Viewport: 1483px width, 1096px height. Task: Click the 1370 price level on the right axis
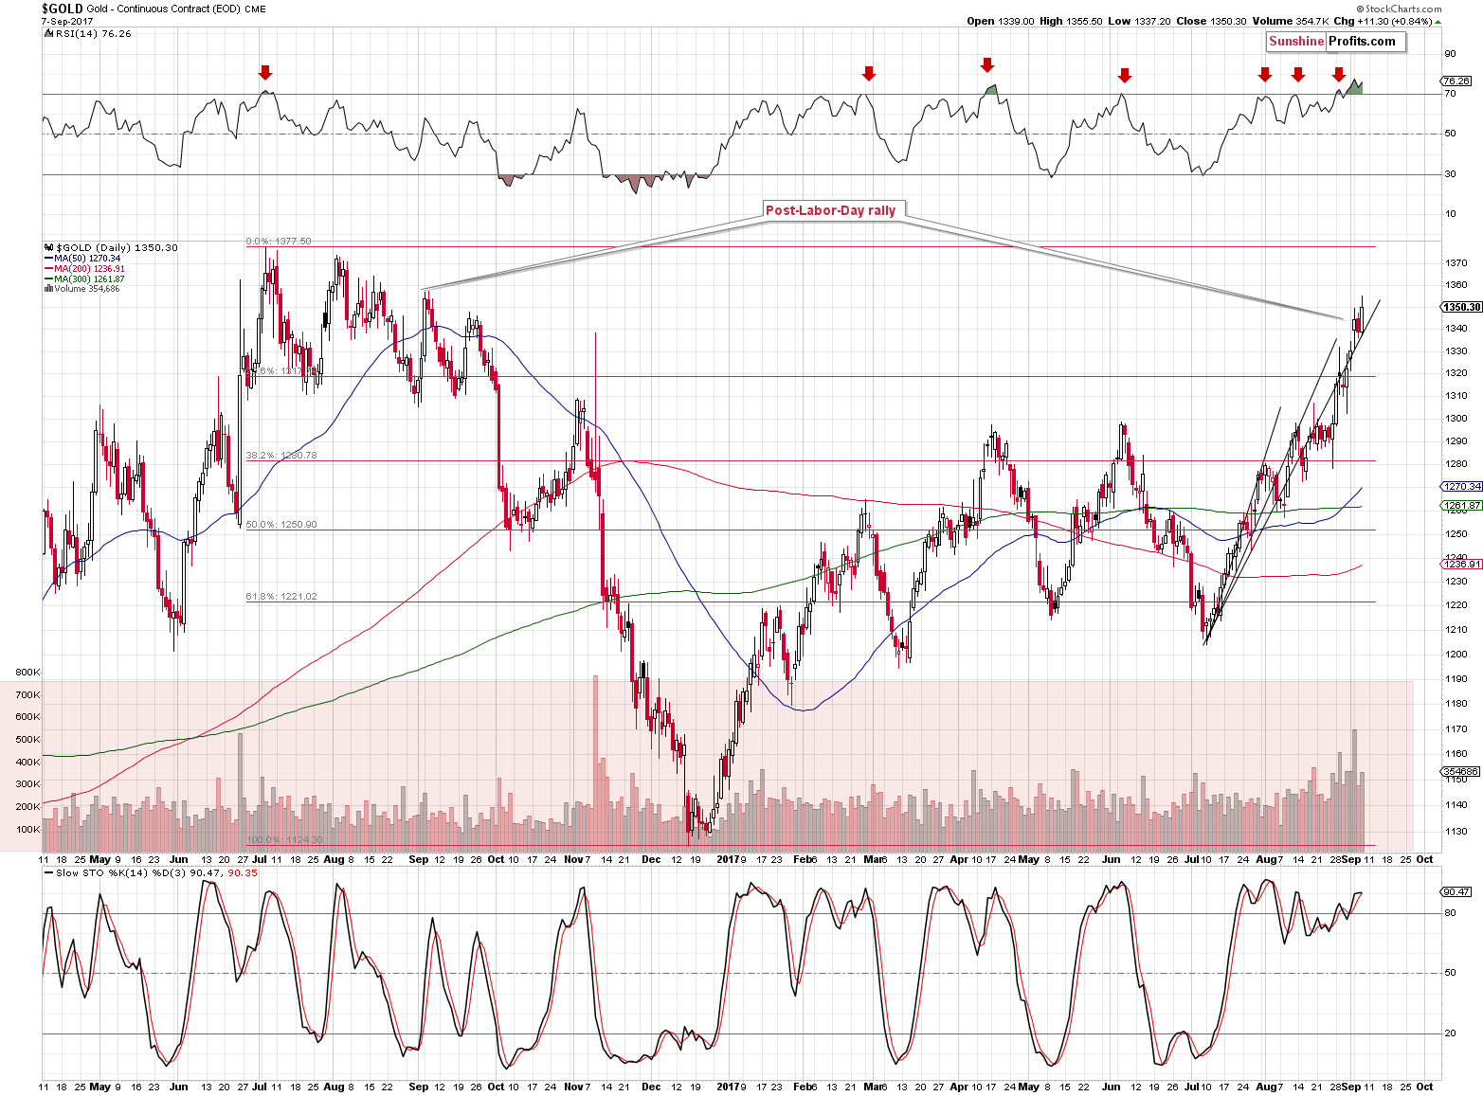(x=1456, y=262)
